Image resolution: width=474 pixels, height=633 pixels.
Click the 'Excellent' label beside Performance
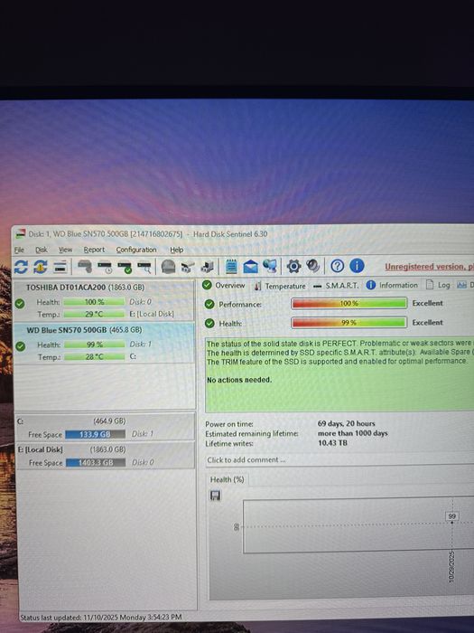click(x=427, y=303)
